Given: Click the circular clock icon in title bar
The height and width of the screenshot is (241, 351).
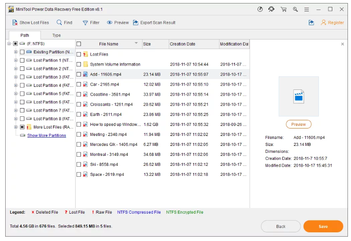Looking at the screenshot, I should click(260, 9).
